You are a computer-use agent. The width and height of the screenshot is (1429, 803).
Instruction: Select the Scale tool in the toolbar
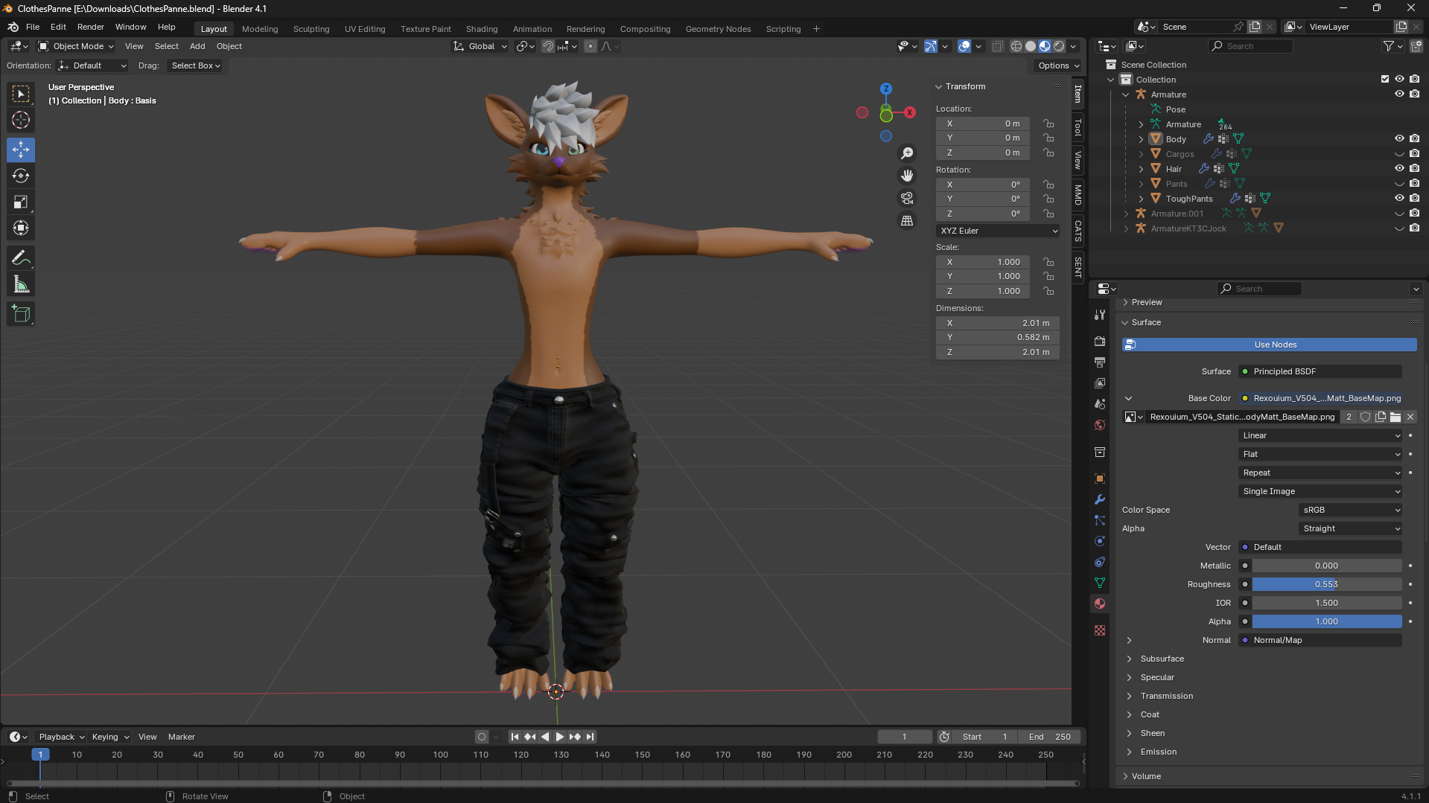point(21,202)
